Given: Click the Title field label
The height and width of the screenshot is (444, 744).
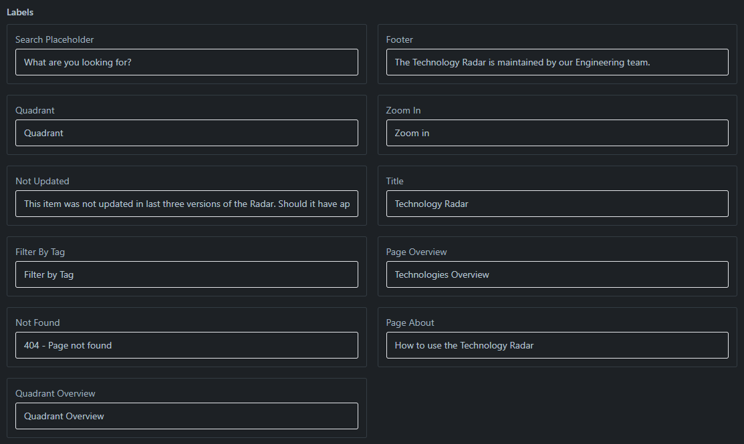Looking at the screenshot, I should [394, 181].
